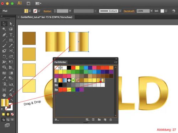Open the Einfach brush definition dropdown
This screenshot has width=178, height=133.
120,11
